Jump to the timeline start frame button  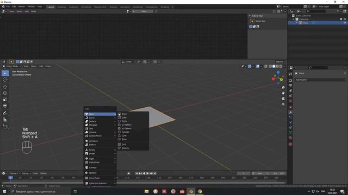(136, 173)
